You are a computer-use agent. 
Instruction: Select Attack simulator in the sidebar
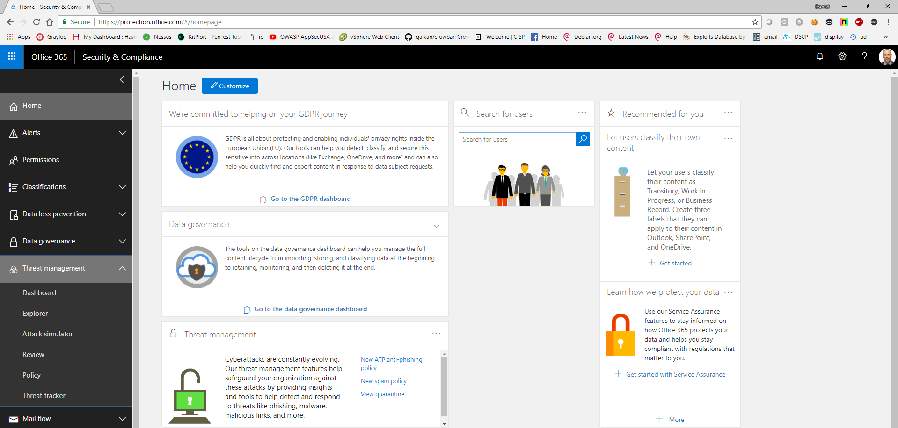pyautogui.click(x=48, y=334)
